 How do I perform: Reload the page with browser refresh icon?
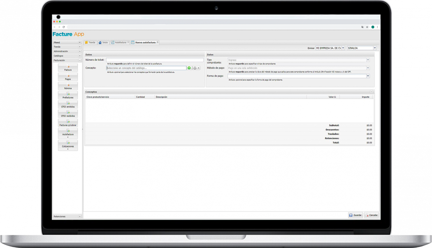(x=63, y=27)
